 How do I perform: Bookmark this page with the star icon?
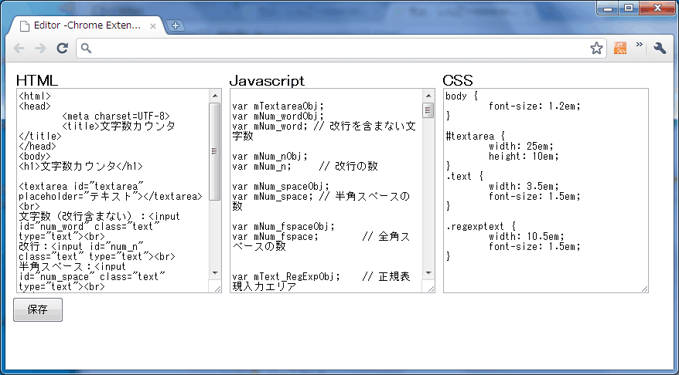pos(596,49)
